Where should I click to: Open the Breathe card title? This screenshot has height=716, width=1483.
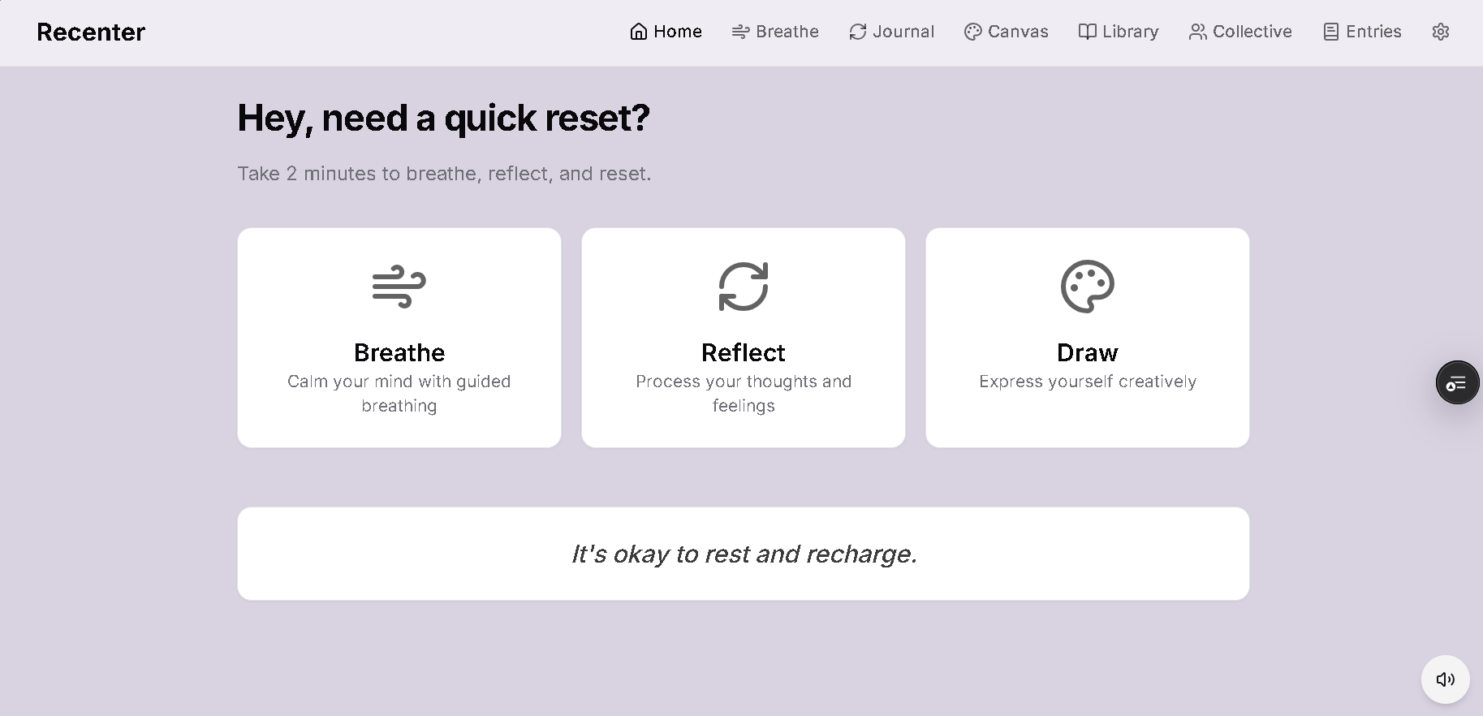point(399,352)
